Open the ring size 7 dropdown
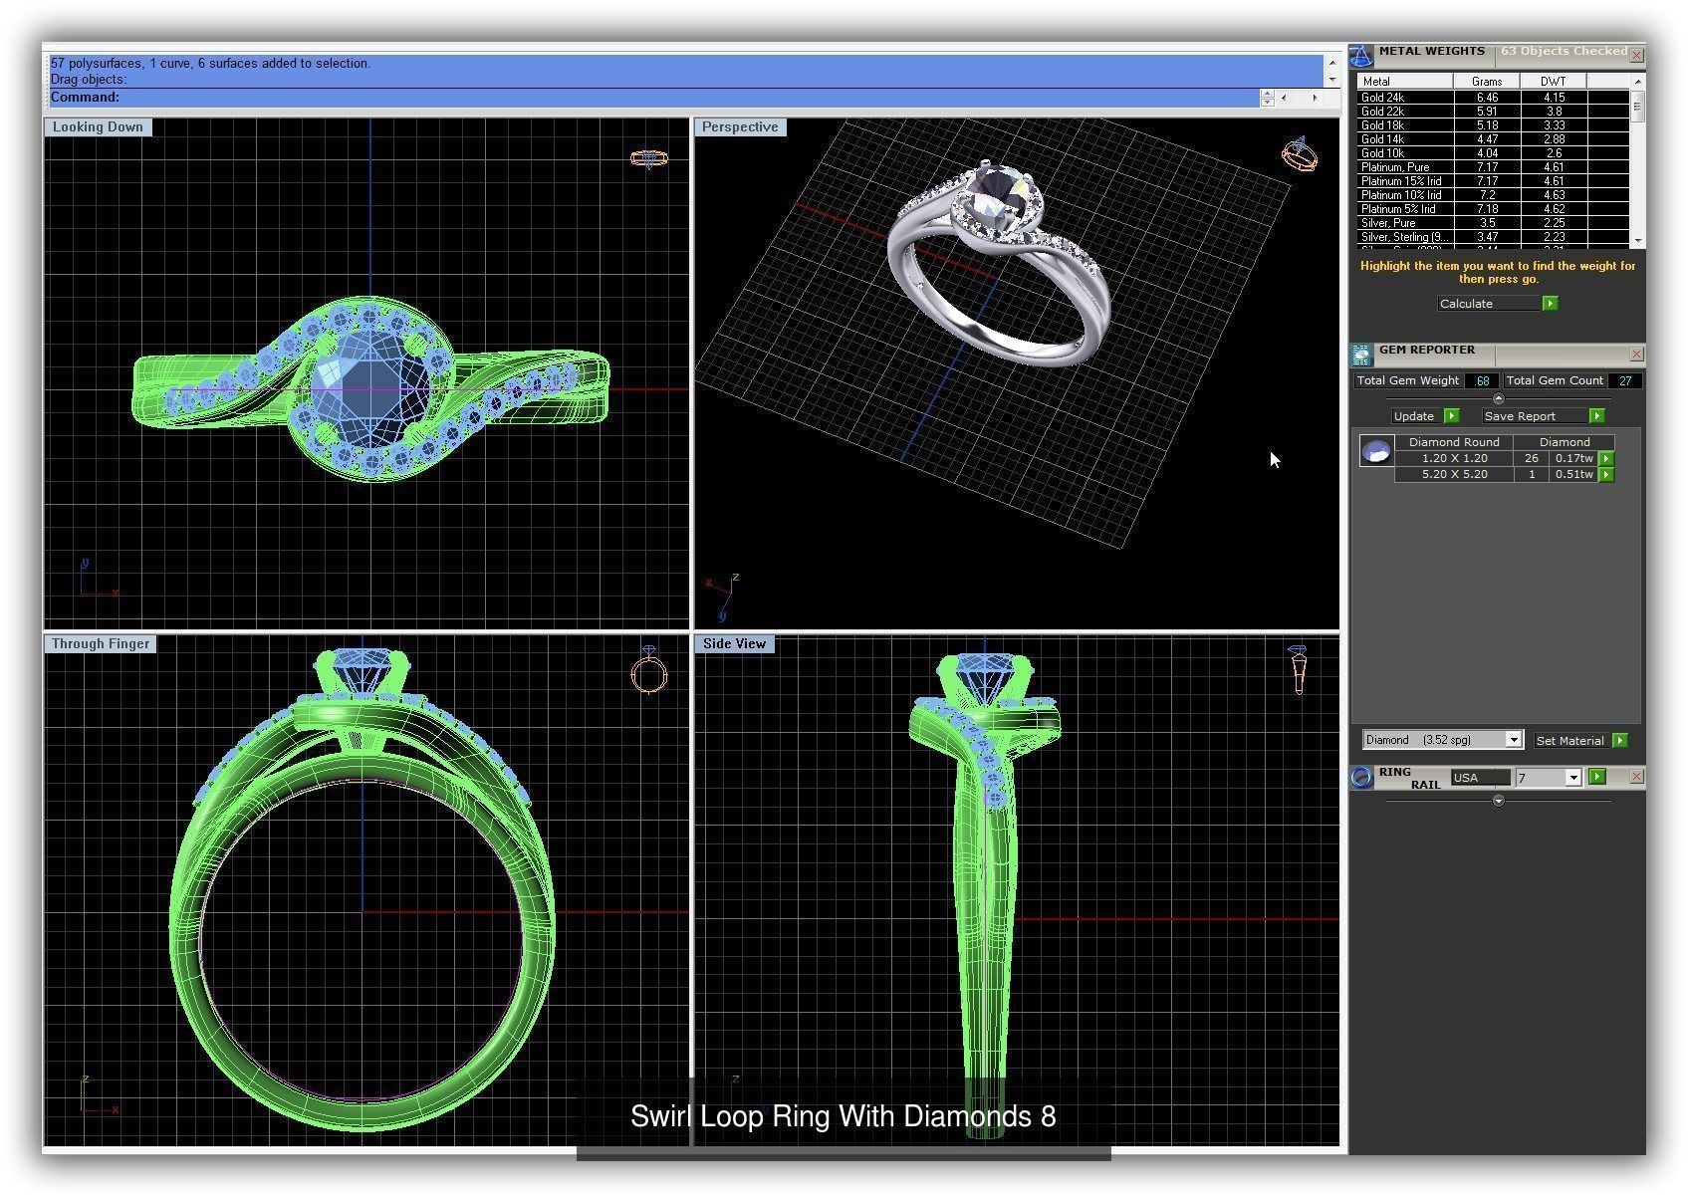Screen dimensions: 1688x1197 (x=1572, y=778)
